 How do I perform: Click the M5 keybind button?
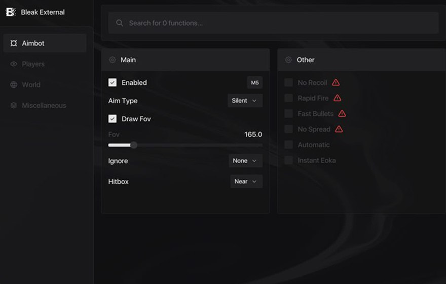coord(254,83)
